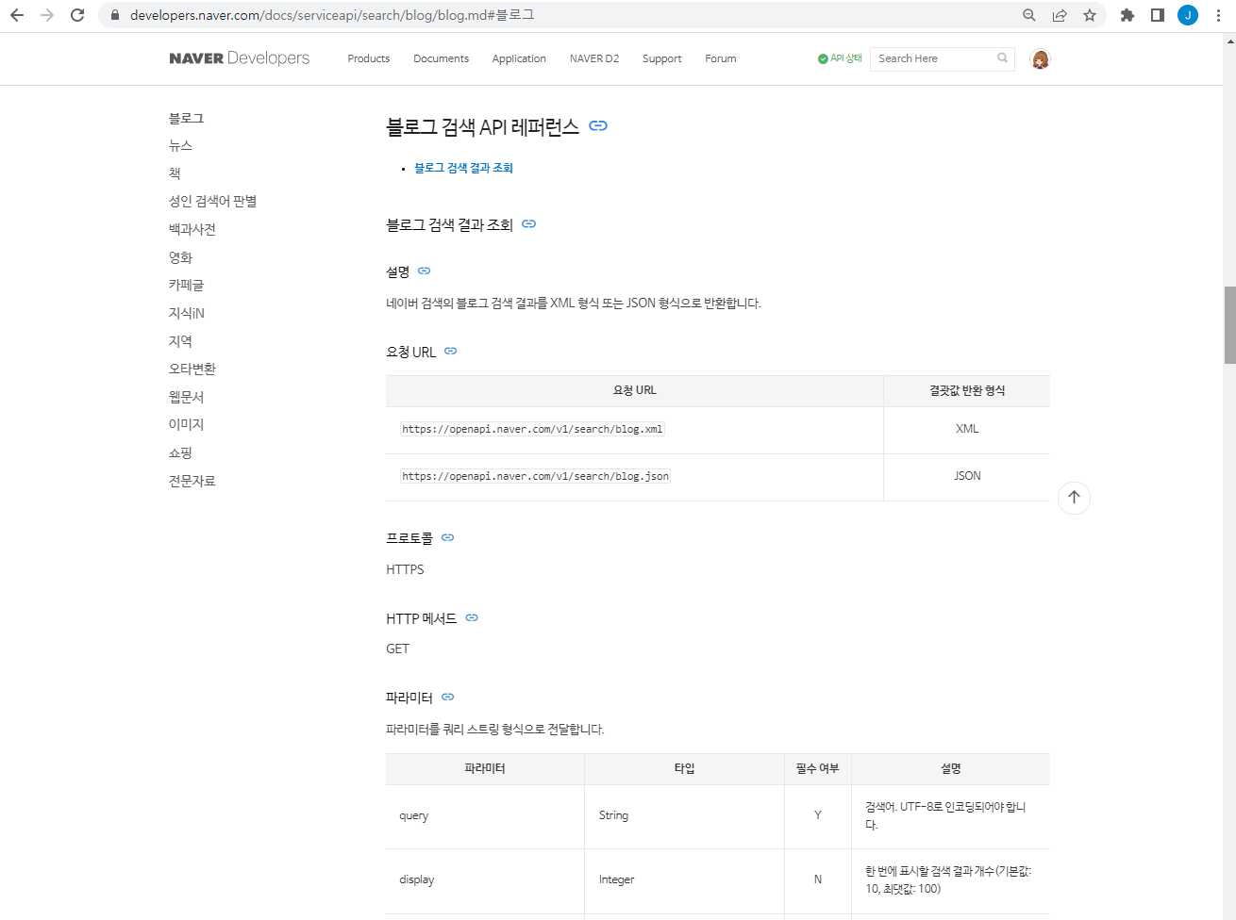The image size is (1236, 920).
Task: Select 전문자료 in the sidebar
Action: tap(192, 481)
